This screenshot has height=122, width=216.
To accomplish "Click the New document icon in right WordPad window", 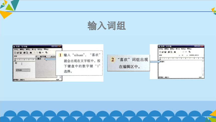I will click(x=160, y=52).
